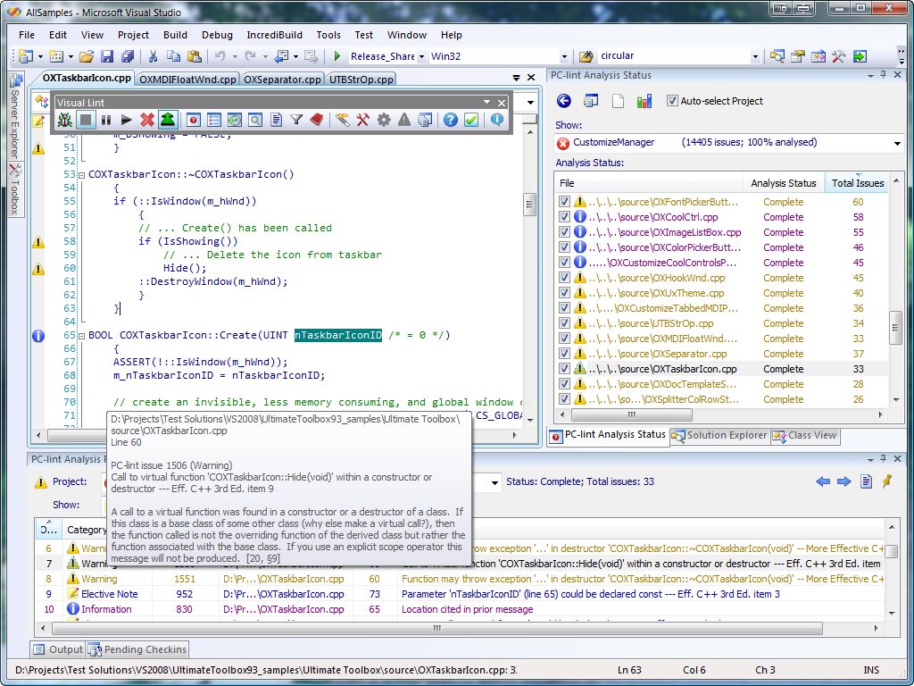Image resolution: width=914 pixels, height=686 pixels.
Task: Click the Cut scissors icon
Action: click(153, 56)
